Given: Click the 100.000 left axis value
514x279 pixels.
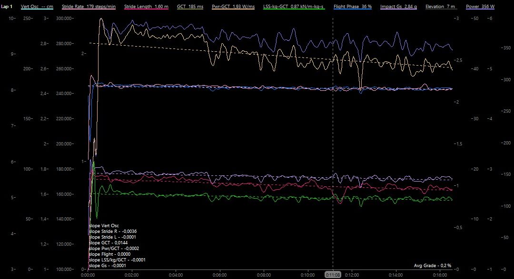Looking at the screenshot, I should 65,269.
